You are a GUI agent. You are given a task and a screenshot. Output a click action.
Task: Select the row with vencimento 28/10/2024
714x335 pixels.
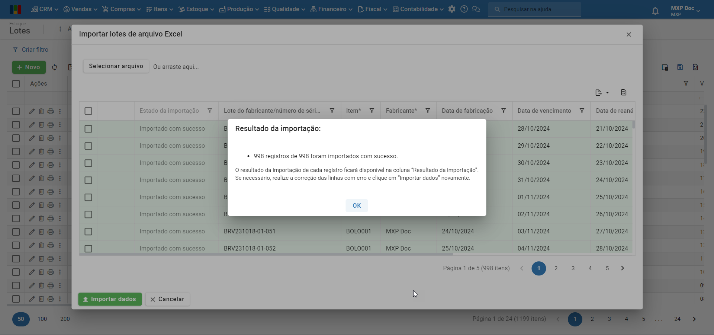point(88,129)
